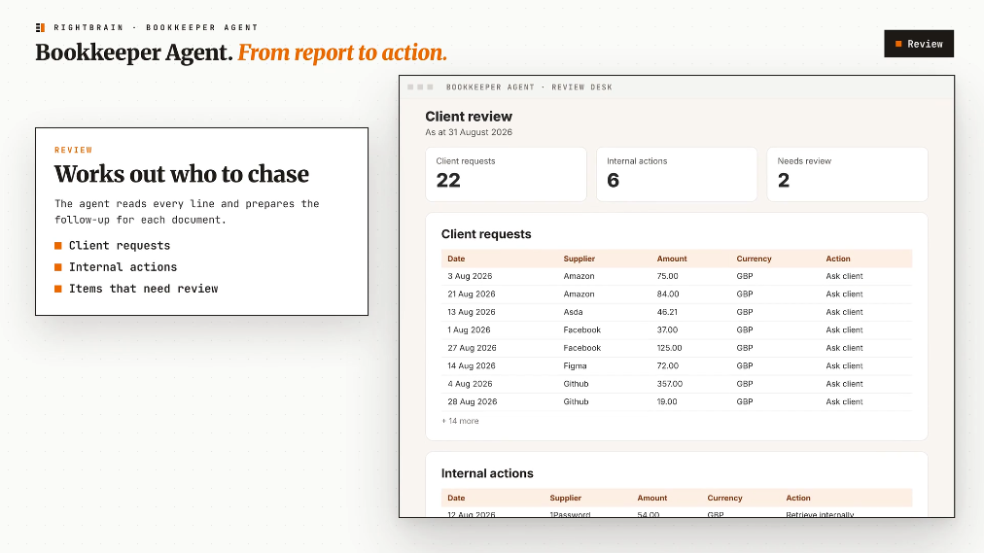Click Supplier header in Client requests table
The width and height of the screenshot is (984, 553).
pyautogui.click(x=580, y=259)
